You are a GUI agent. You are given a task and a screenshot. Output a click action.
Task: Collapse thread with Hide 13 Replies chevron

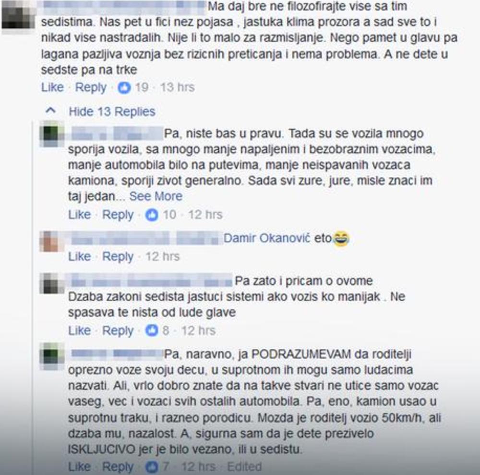(50, 110)
